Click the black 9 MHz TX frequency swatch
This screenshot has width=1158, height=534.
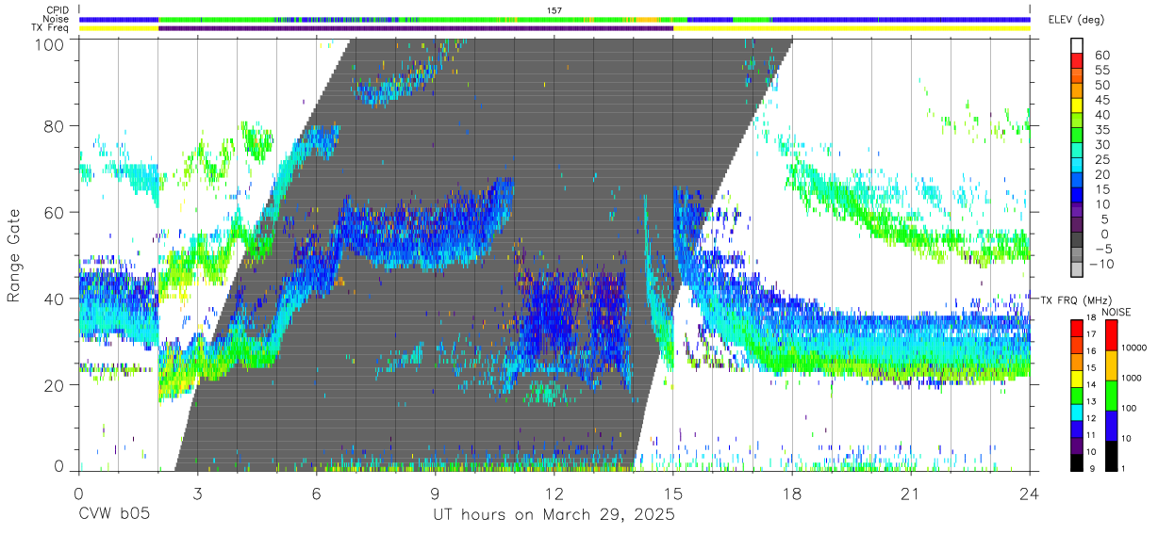pyautogui.click(x=1078, y=461)
